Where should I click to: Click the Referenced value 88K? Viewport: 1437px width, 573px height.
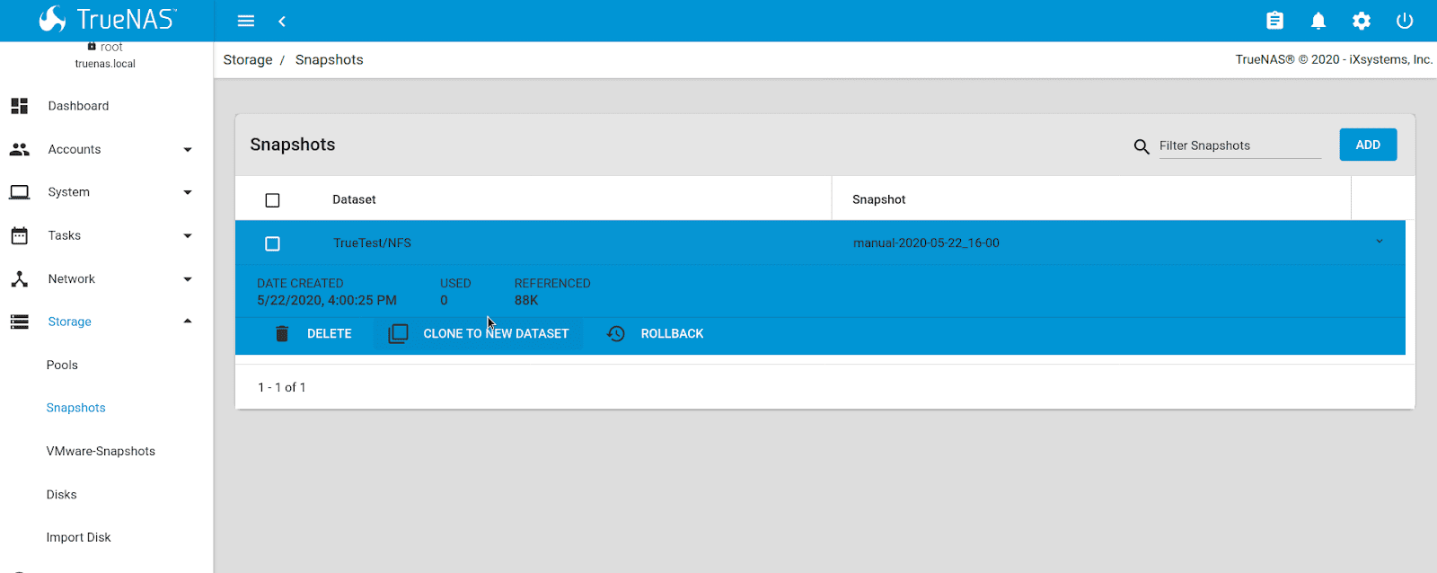click(x=526, y=300)
